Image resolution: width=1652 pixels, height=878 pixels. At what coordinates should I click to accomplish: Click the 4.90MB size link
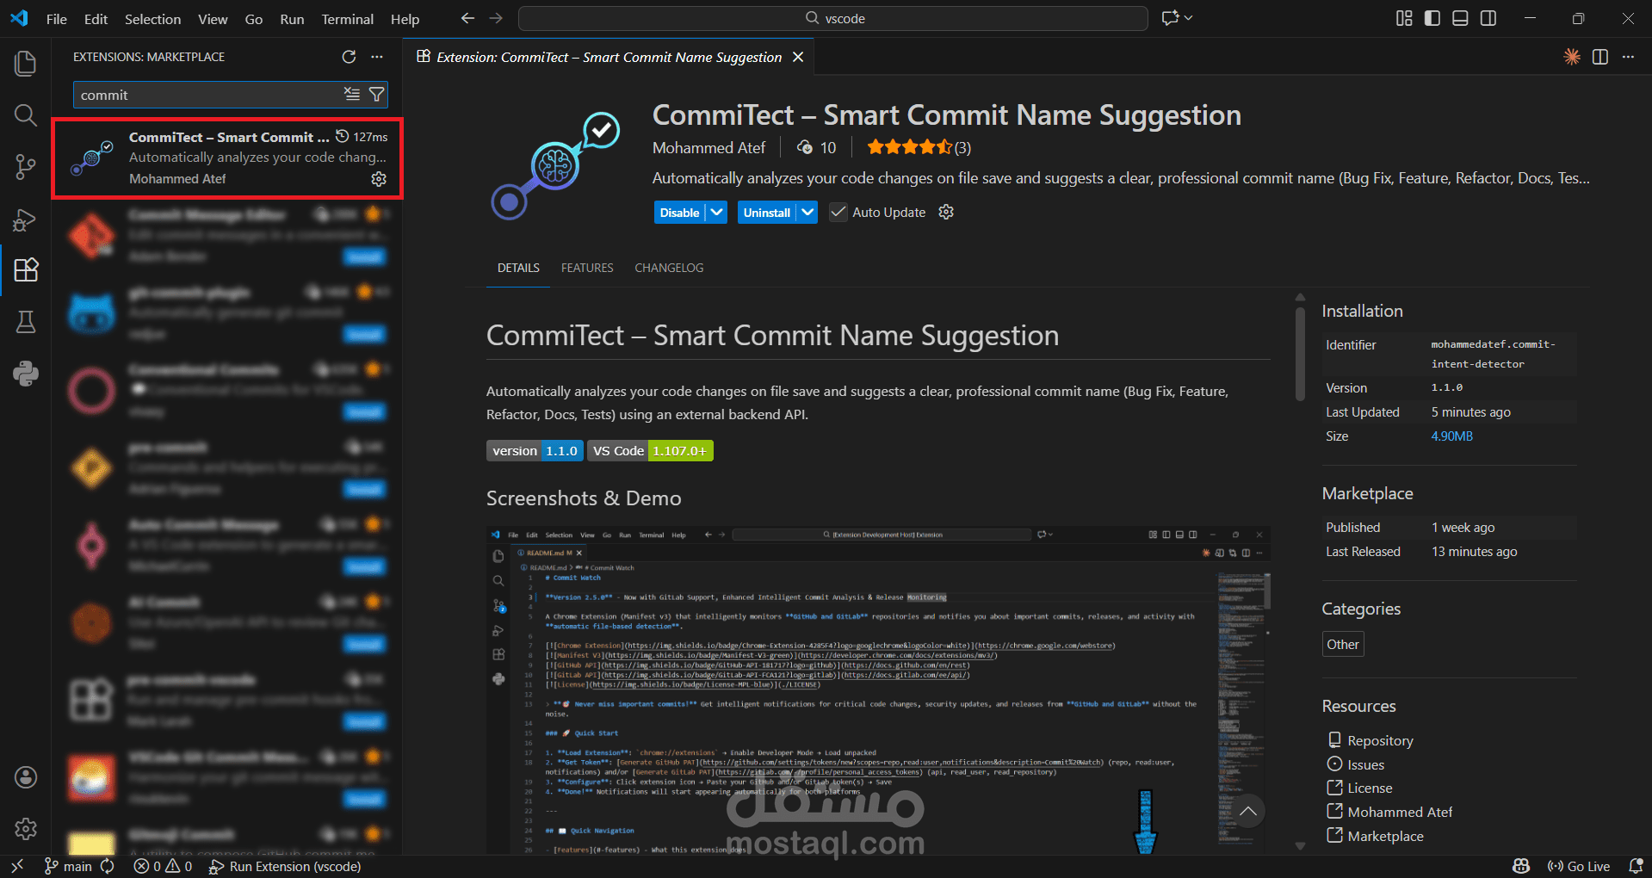pyautogui.click(x=1452, y=436)
